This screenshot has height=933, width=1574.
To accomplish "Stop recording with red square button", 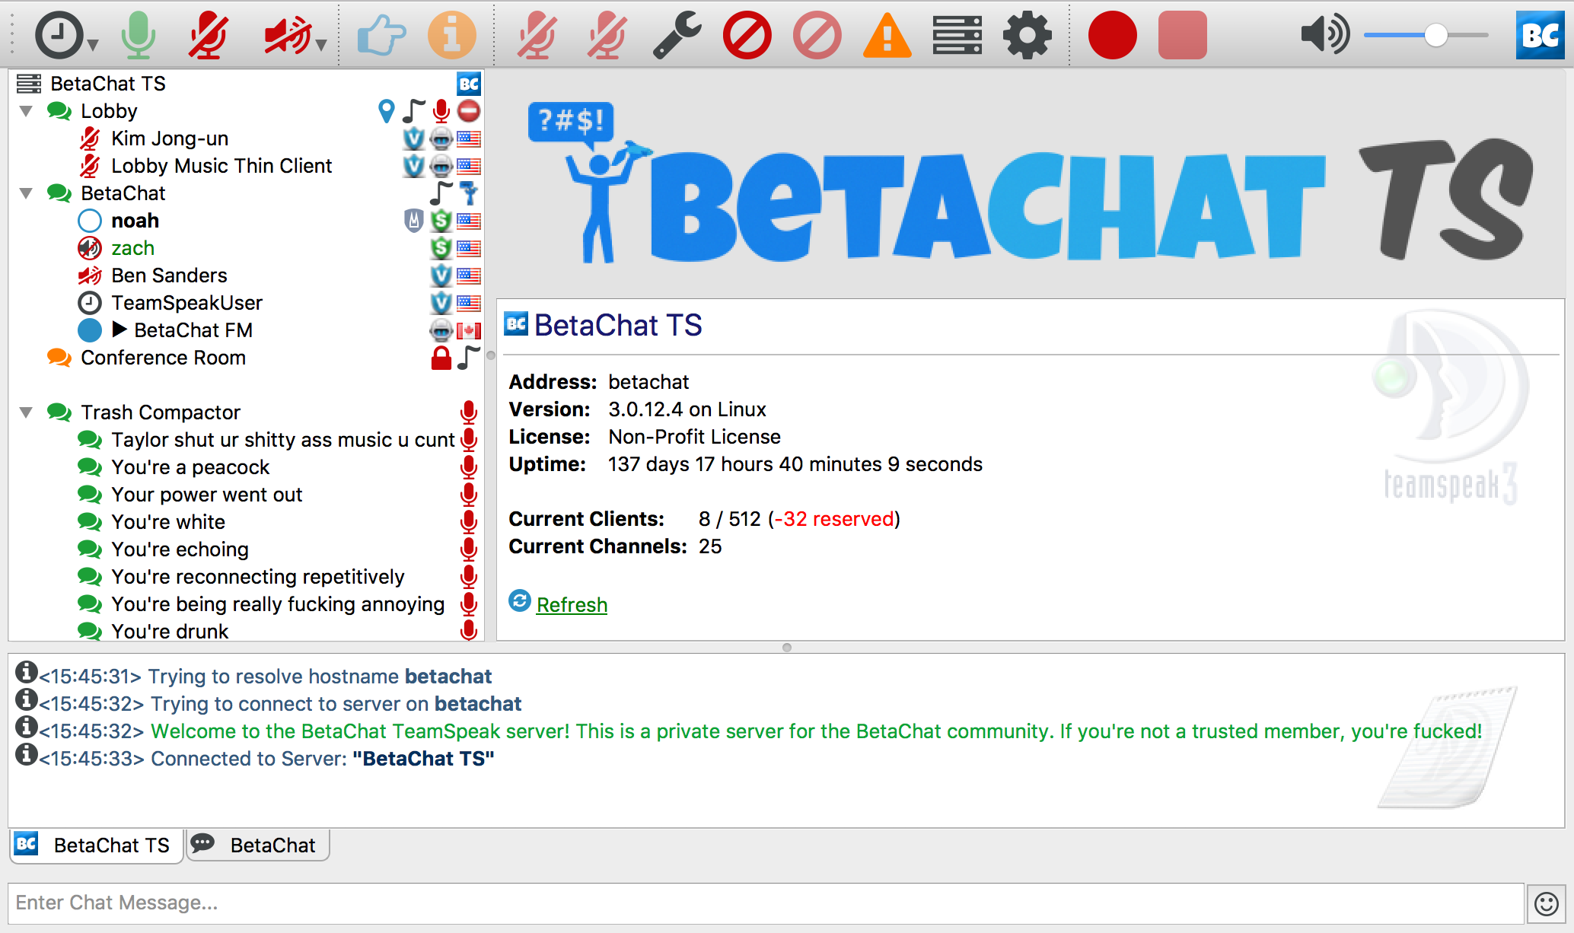I will (1183, 35).
